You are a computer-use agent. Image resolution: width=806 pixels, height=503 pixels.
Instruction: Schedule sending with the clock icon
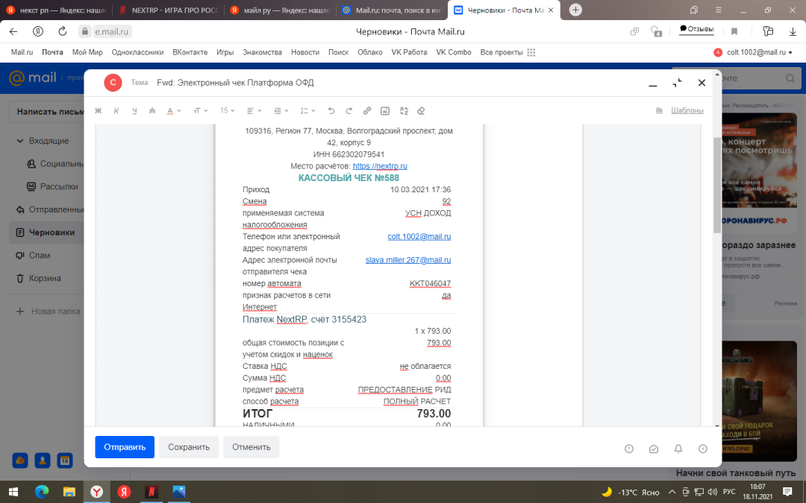click(x=703, y=449)
